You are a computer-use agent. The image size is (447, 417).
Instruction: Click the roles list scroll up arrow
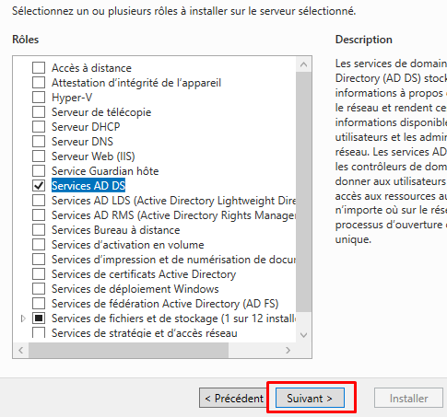[x=303, y=64]
